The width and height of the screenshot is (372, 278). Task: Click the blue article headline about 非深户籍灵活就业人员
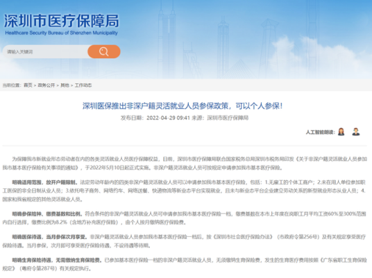coord(183,106)
